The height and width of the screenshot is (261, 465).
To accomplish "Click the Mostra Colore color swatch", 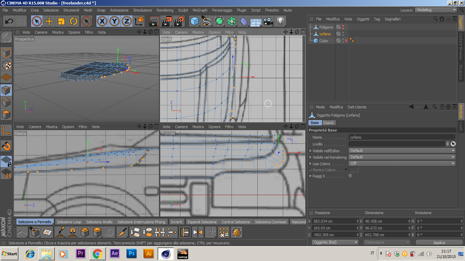I will [x=353, y=170].
